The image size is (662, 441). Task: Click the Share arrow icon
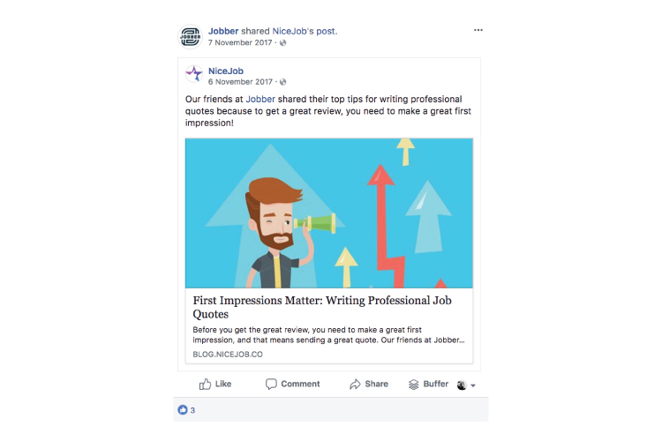click(x=355, y=384)
